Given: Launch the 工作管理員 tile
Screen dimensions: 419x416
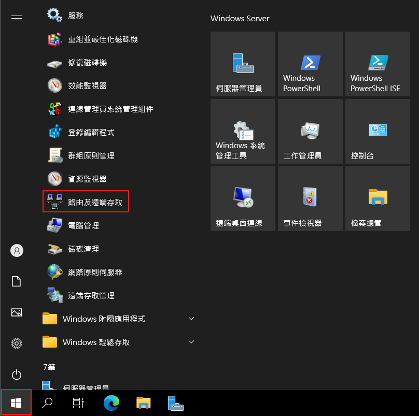Looking at the screenshot, I should 310,132.
